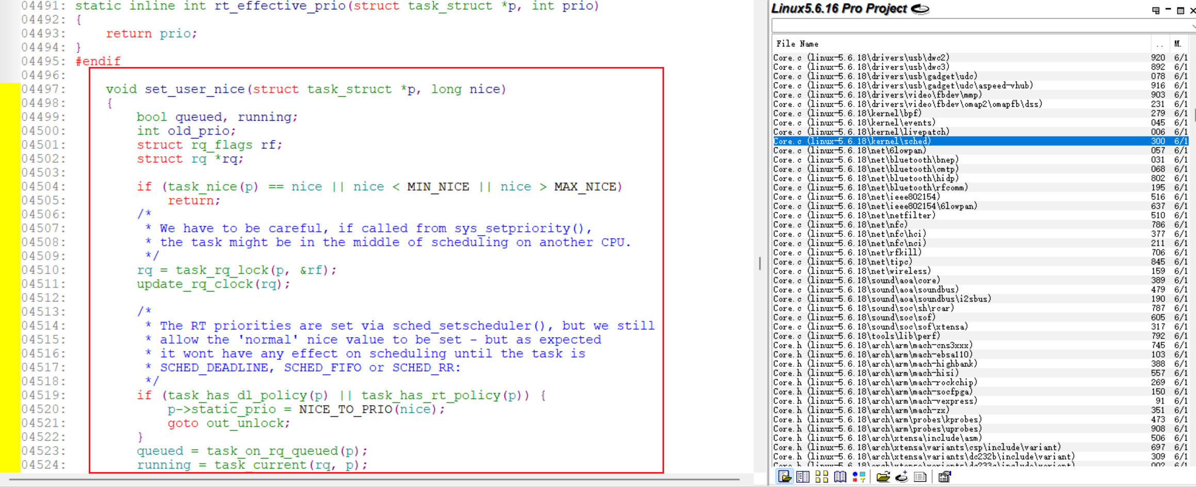Screen dimensions: 1196x487
Task: Click the #endif directive on line 04495
Action: tap(98, 61)
